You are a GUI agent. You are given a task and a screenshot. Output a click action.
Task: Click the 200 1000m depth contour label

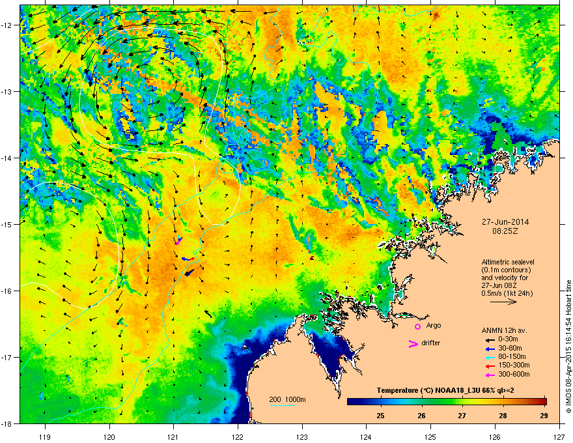(x=287, y=399)
